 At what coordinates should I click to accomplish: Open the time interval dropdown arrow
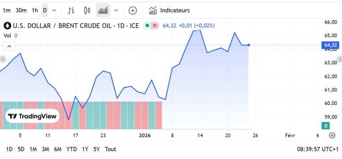pyautogui.click(x=54, y=10)
